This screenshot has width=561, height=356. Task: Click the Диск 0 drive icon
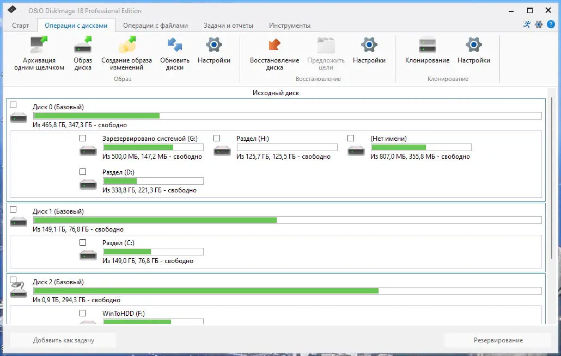(19, 117)
